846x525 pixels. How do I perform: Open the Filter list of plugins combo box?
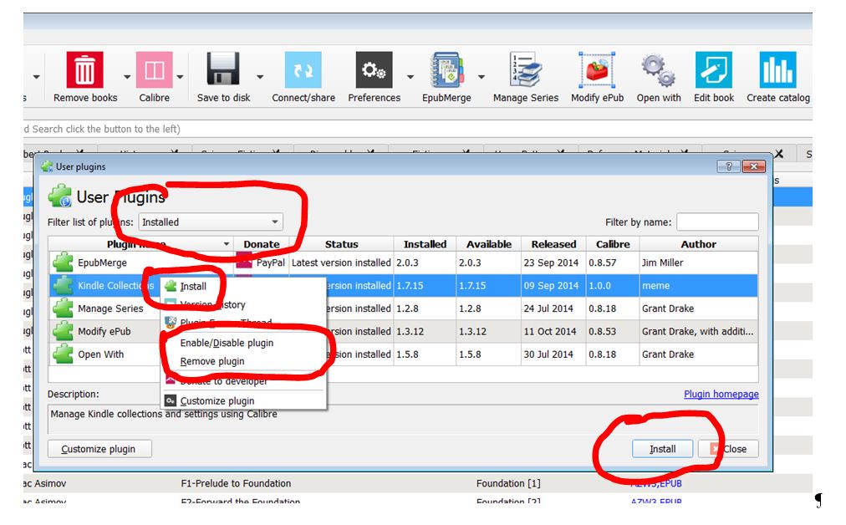tap(211, 222)
